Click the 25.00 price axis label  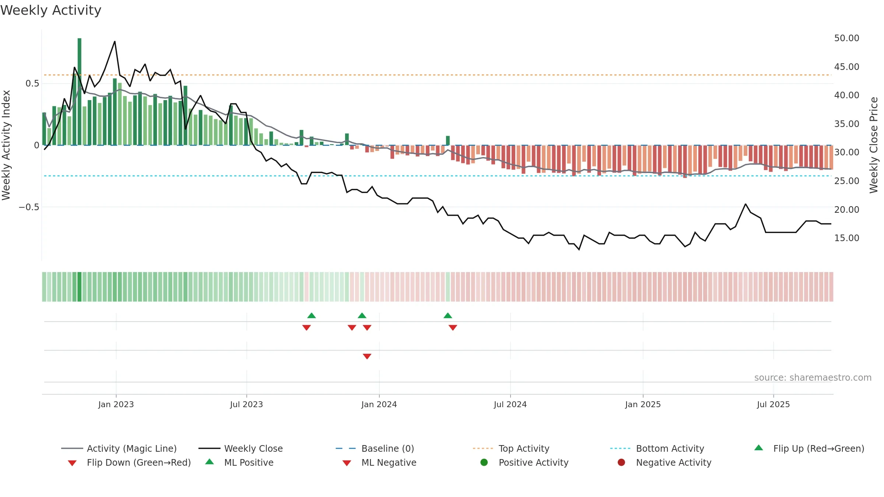pyautogui.click(x=847, y=181)
